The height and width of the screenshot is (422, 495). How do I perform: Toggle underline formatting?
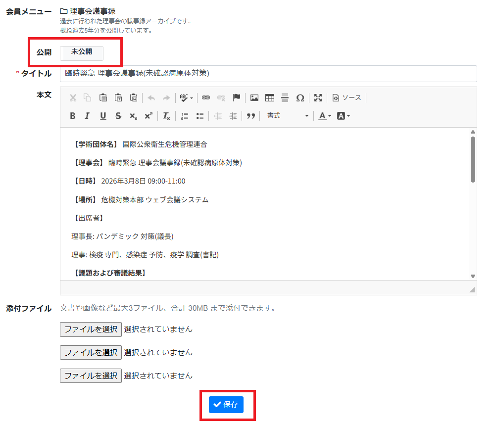coord(103,116)
